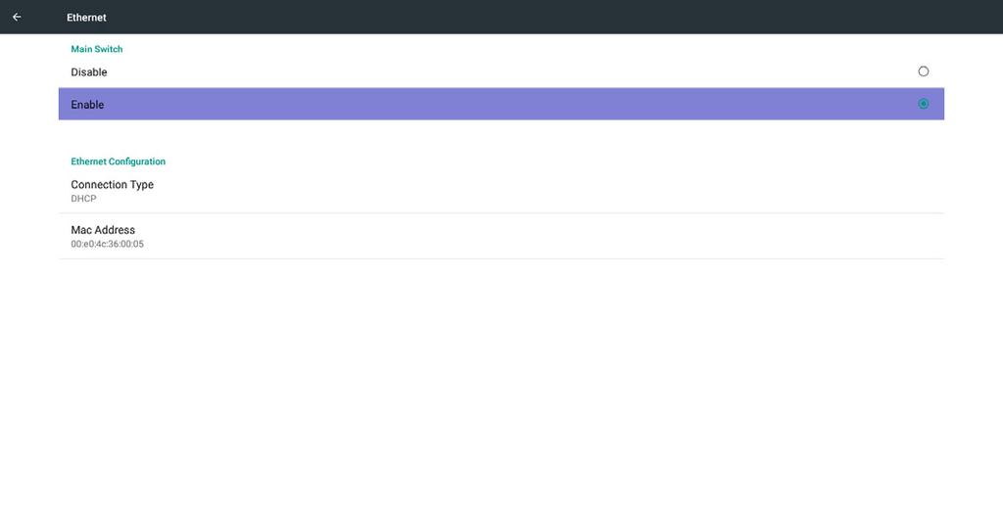Viewport: 1003px width, 505px height.
Task: Click the Ethernet Configuration section heading
Action: pyautogui.click(x=119, y=161)
